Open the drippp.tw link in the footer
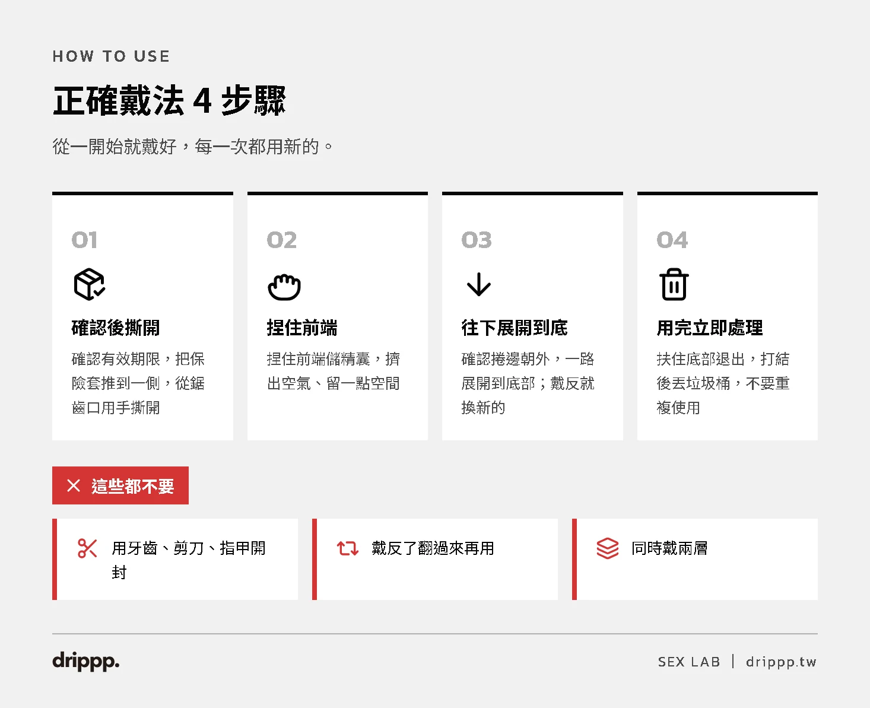Viewport: 870px width, 708px height. pos(781,662)
